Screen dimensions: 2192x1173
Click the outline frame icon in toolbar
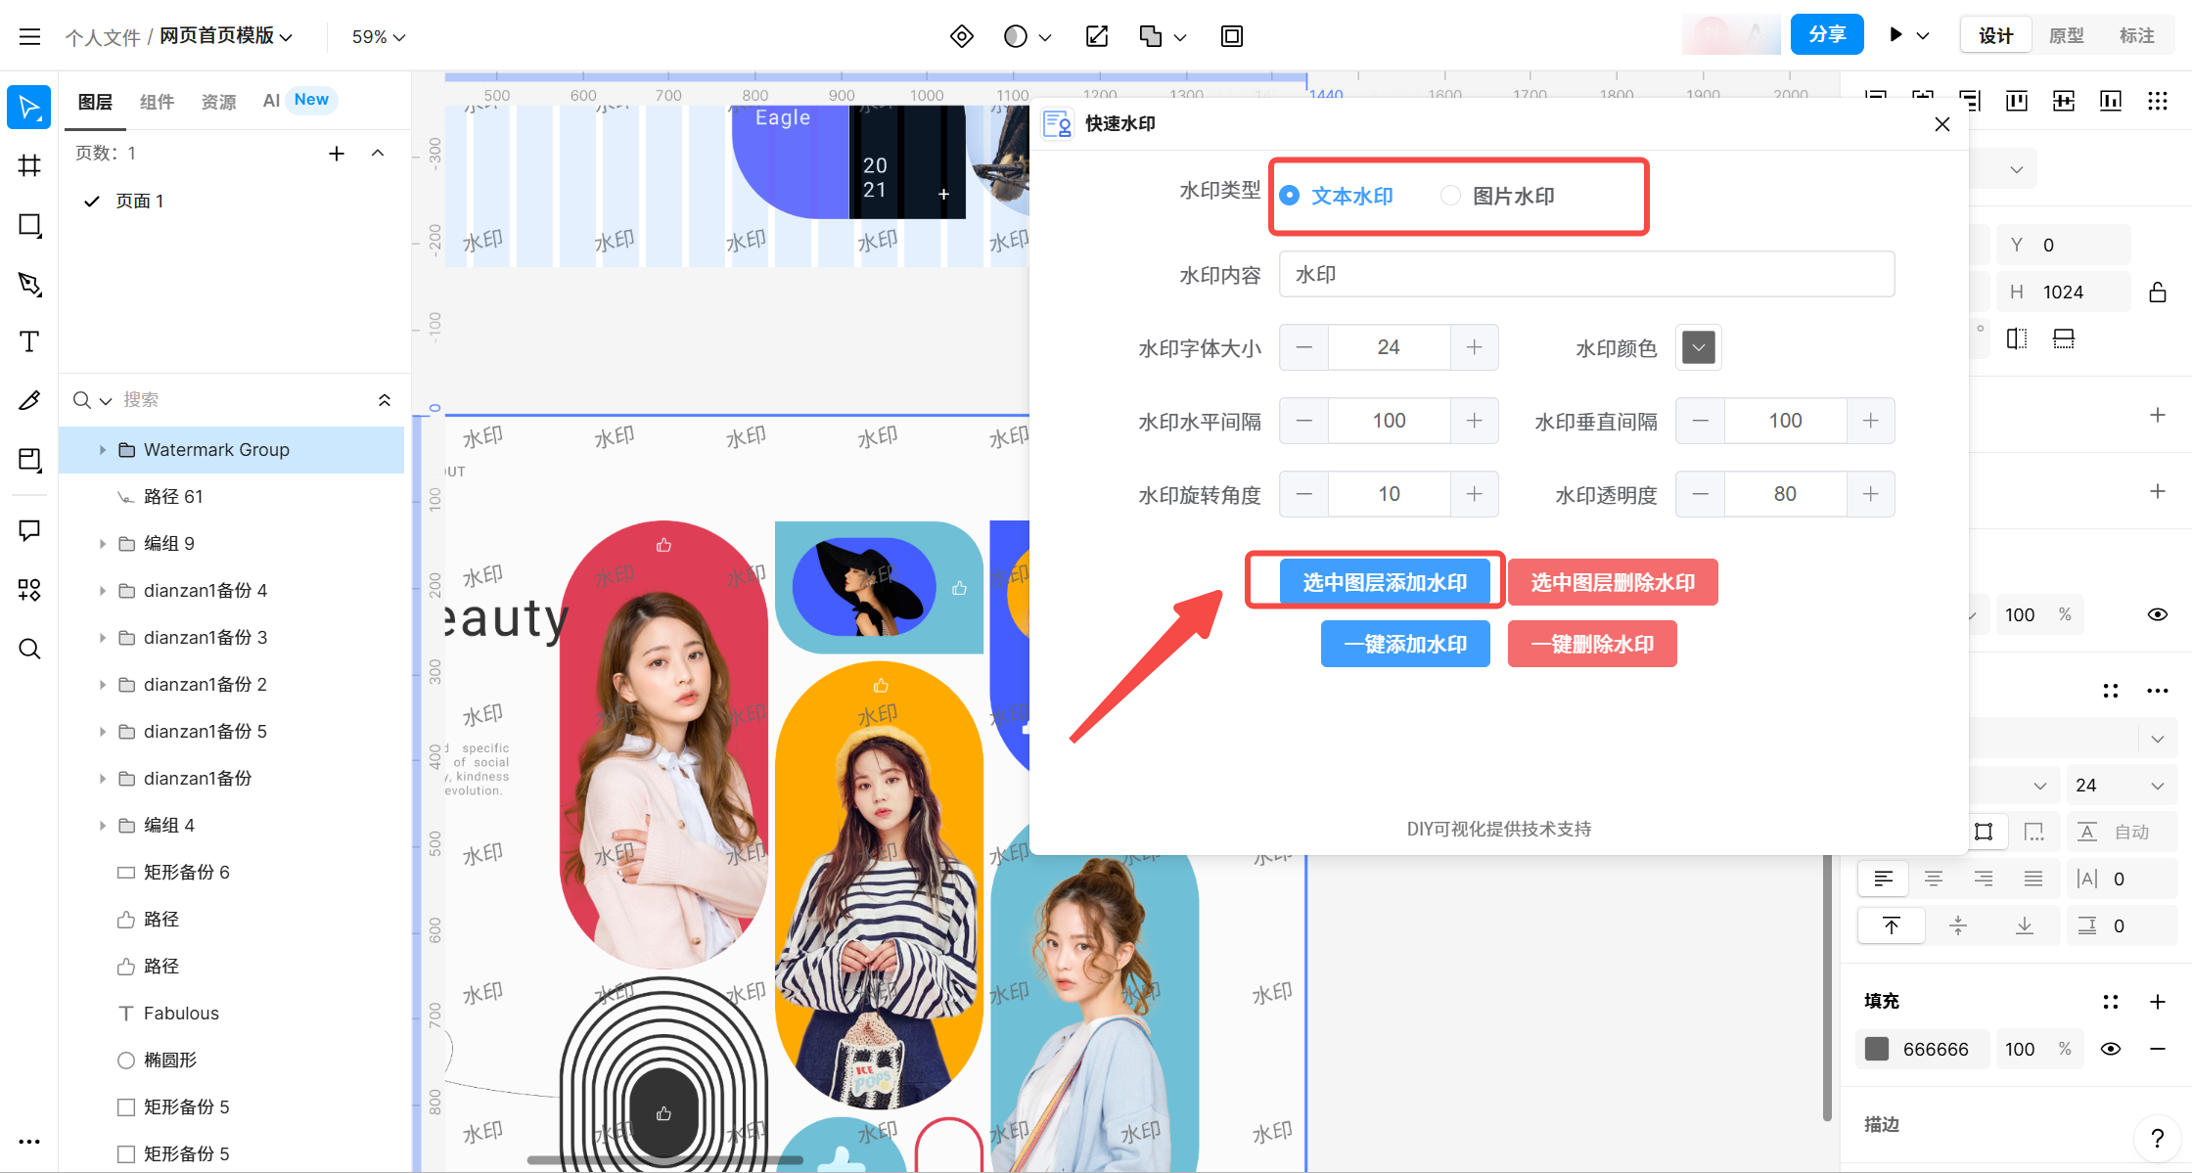coord(1232,36)
